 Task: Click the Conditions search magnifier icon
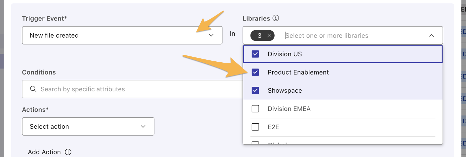pyautogui.click(x=33, y=89)
